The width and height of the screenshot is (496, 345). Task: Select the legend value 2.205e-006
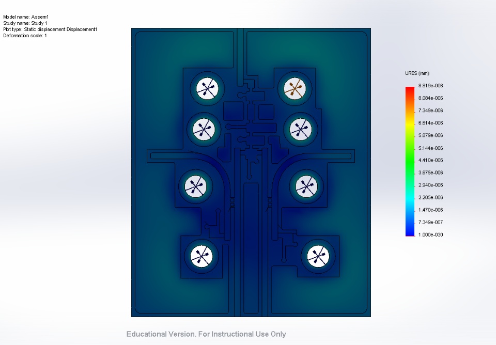[x=430, y=198]
